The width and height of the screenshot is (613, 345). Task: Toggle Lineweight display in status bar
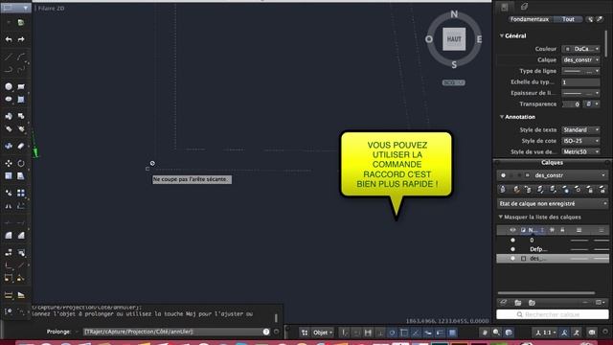[441, 333]
